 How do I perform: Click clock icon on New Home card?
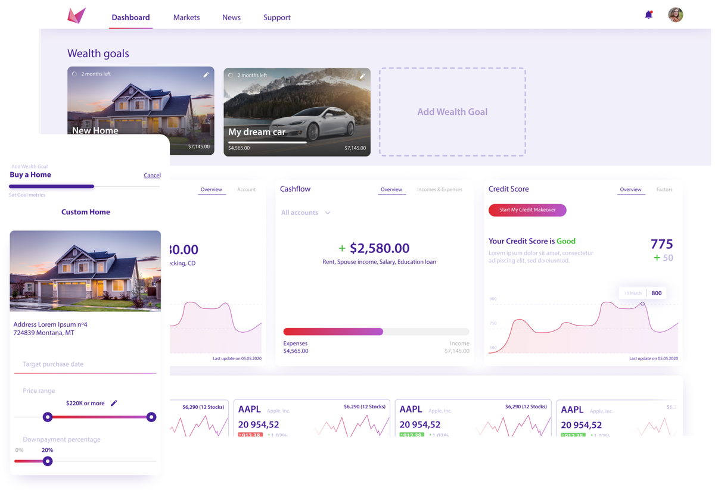tap(74, 74)
